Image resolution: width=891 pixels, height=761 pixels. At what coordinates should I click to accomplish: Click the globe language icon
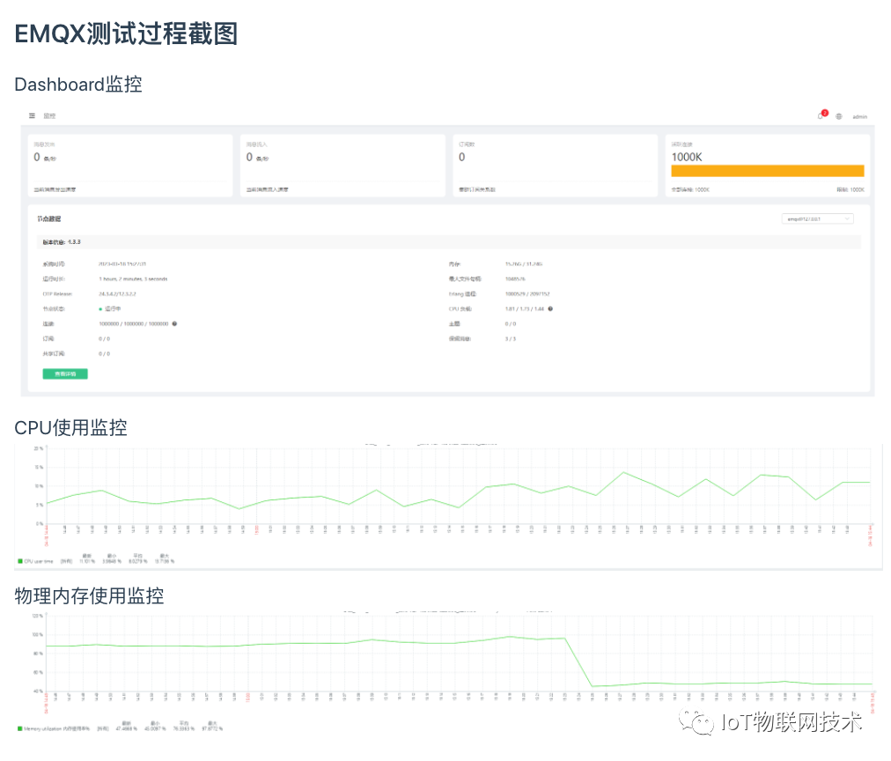(839, 116)
